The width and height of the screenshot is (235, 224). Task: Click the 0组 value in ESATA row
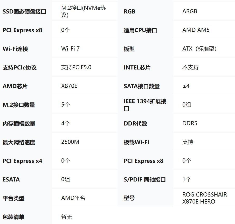(66, 179)
